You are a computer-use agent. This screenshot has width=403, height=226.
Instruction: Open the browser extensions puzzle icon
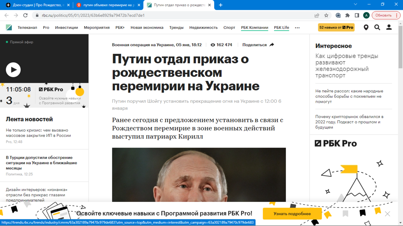click(x=348, y=15)
